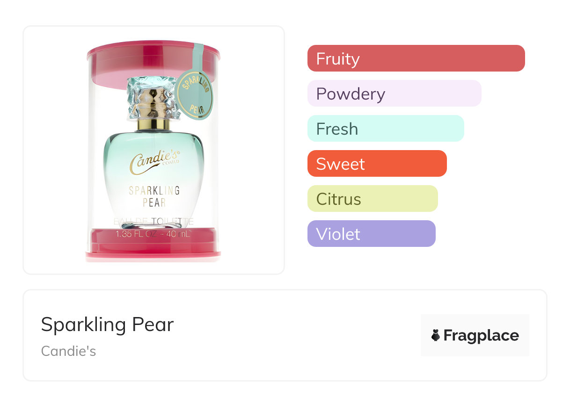Click the pink base showing 40 mL
Viewport: 570px width, 404px height.
click(153, 244)
